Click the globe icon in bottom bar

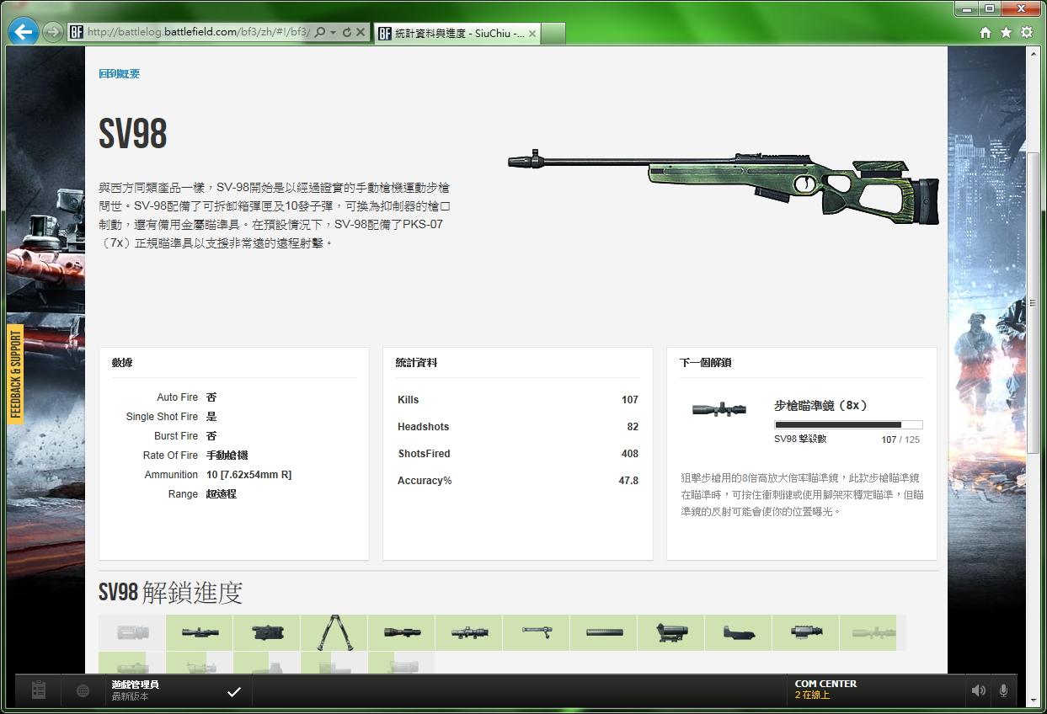point(83,690)
